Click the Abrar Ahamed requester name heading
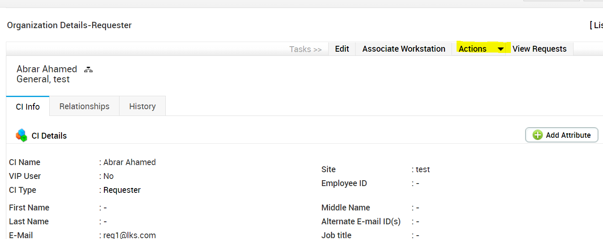Viewport: 603px width, 239px height. 47,69
